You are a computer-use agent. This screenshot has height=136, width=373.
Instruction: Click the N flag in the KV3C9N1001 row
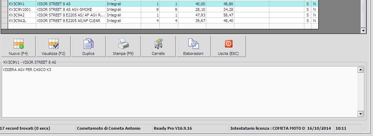pos(315,9)
